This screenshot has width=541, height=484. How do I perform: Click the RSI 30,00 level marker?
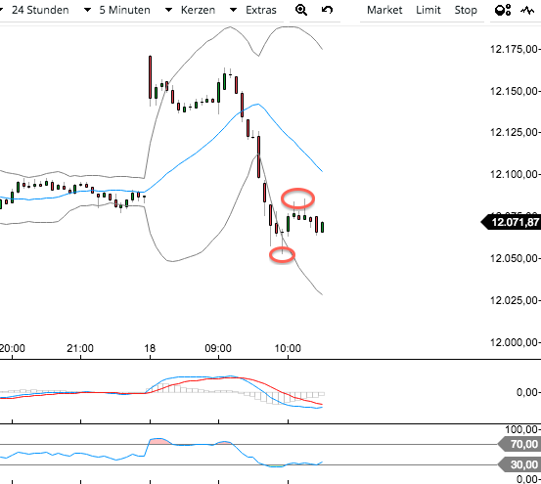click(519, 464)
